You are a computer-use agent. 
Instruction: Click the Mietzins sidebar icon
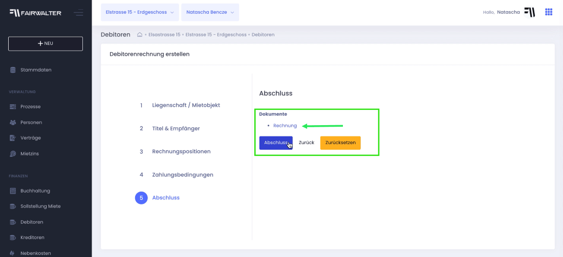tap(13, 154)
